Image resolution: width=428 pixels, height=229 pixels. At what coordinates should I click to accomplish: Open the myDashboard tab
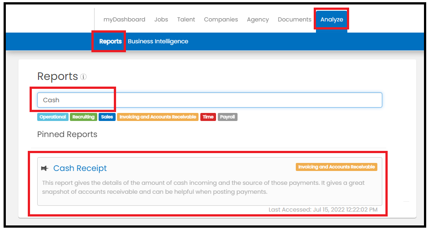point(124,20)
